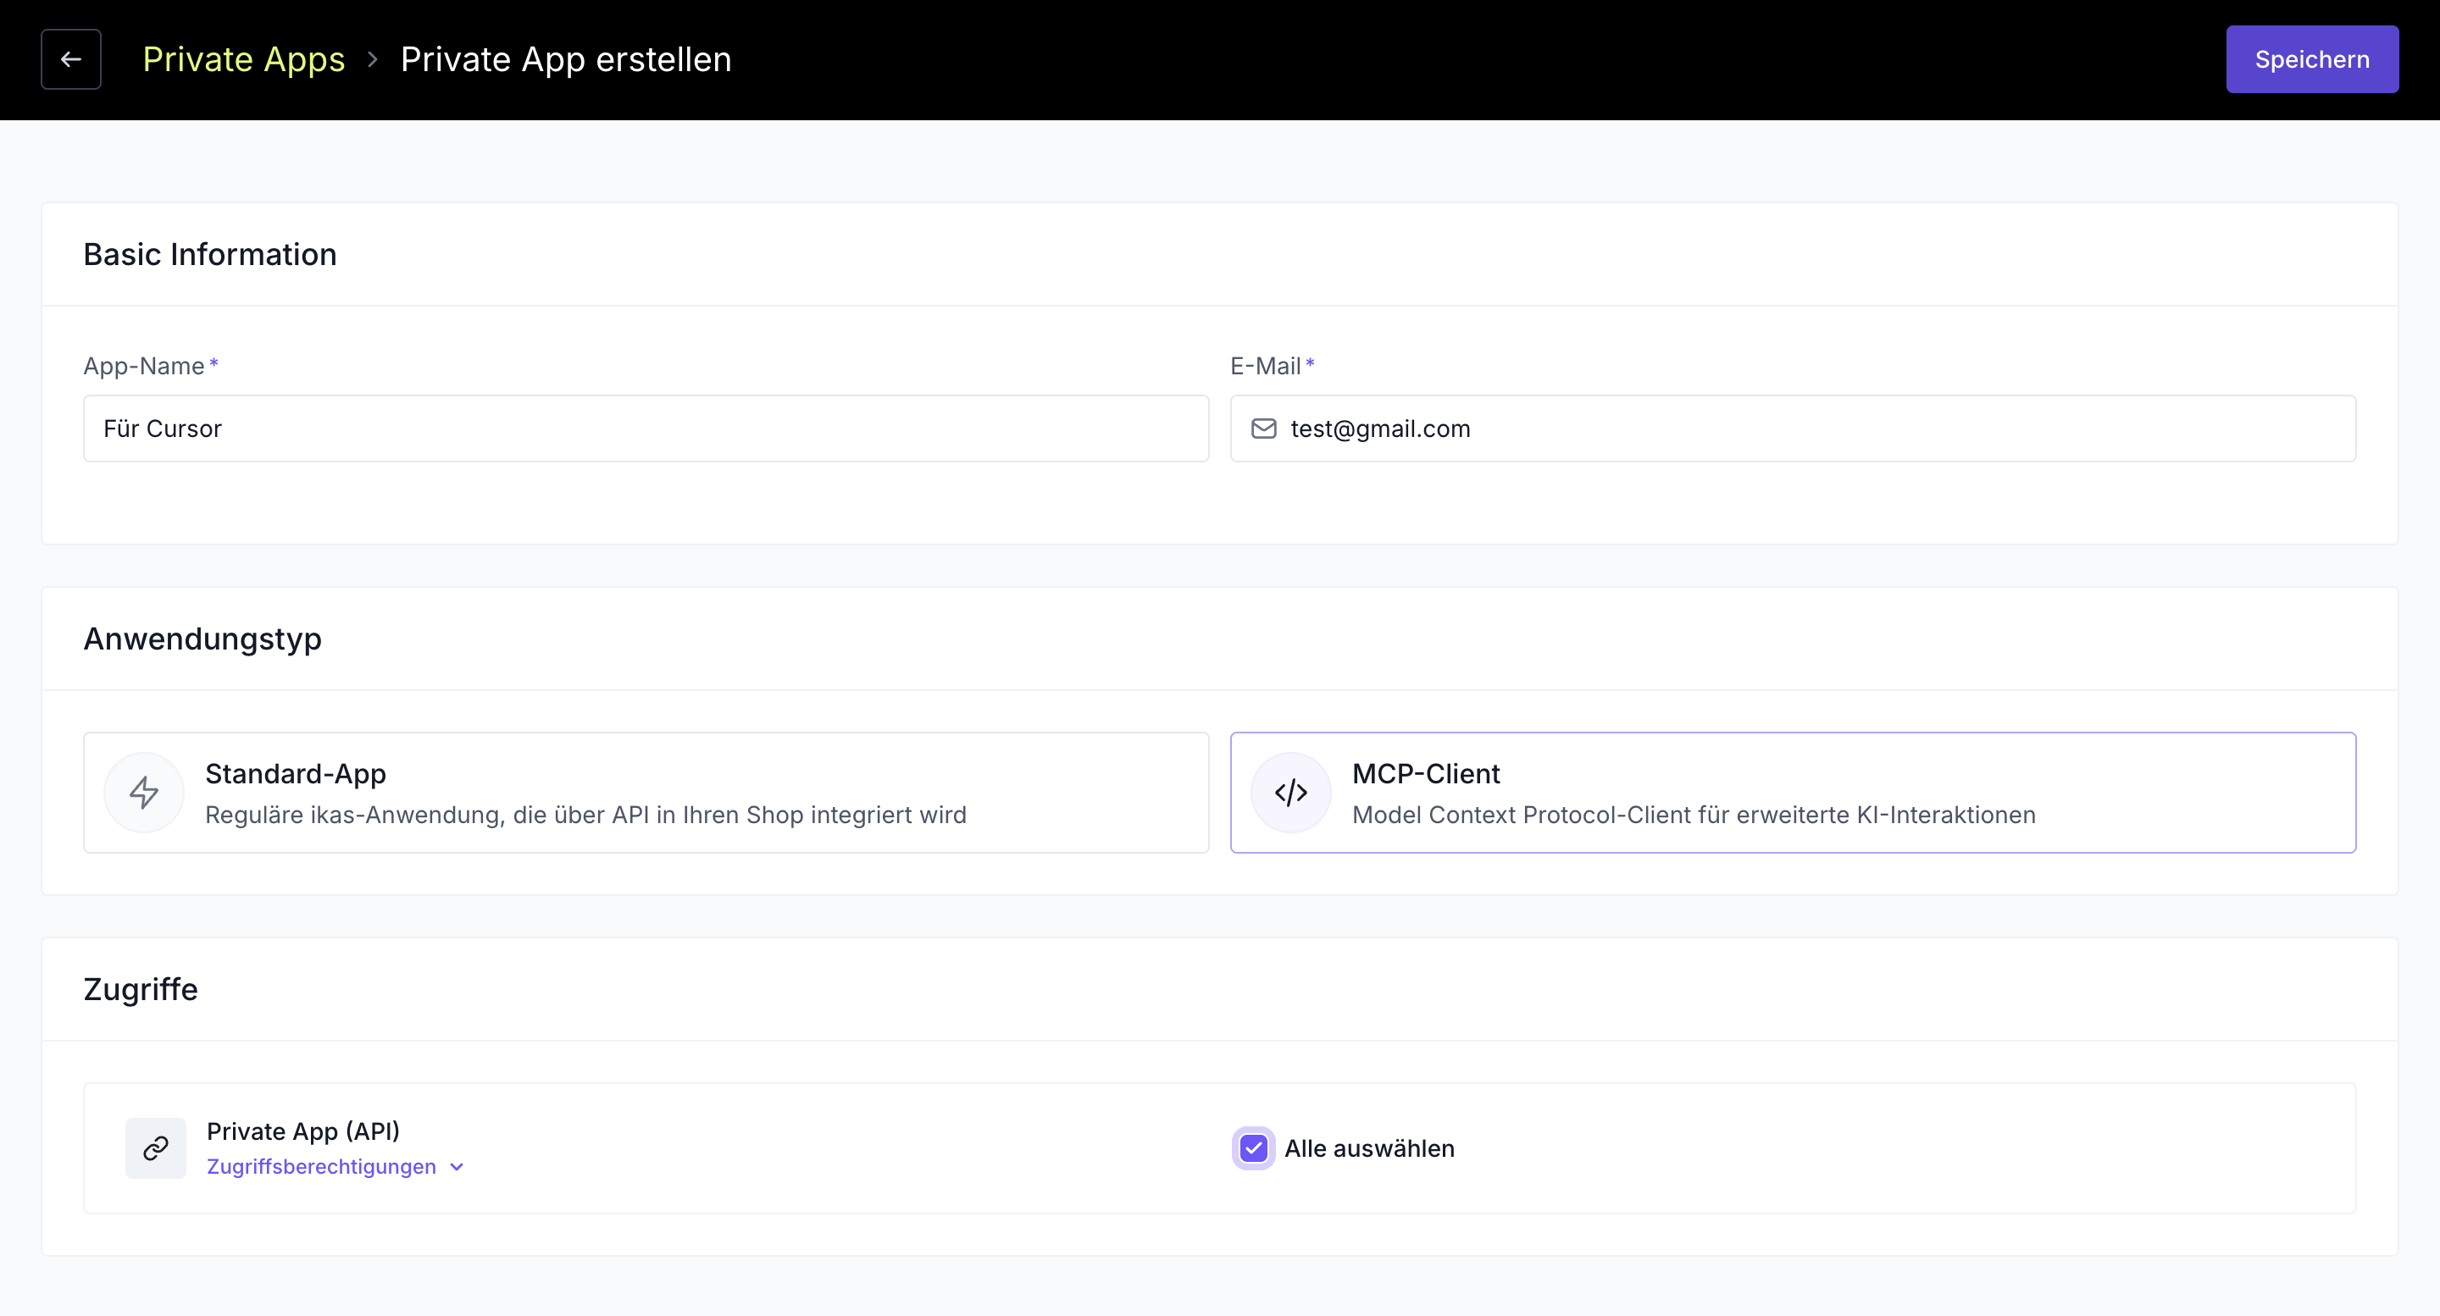The height and width of the screenshot is (1316, 2440).
Task: Expand the Zugriffsberechtigungen dropdown
Action: 335,1166
